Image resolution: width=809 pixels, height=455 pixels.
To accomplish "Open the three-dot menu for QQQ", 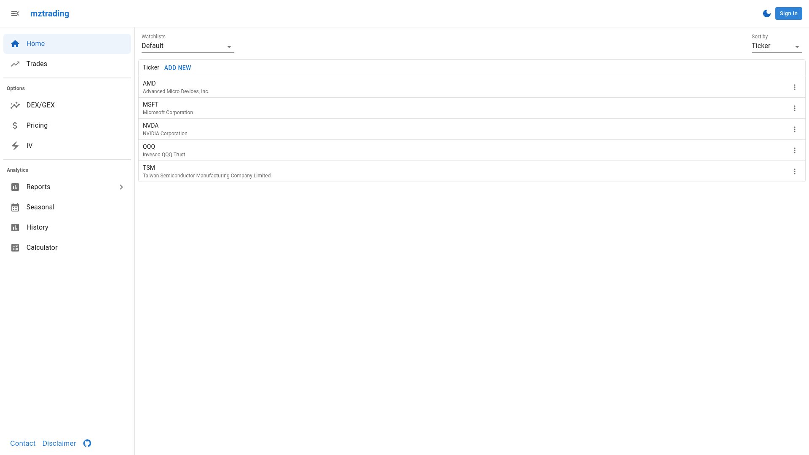I will pyautogui.click(x=795, y=150).
